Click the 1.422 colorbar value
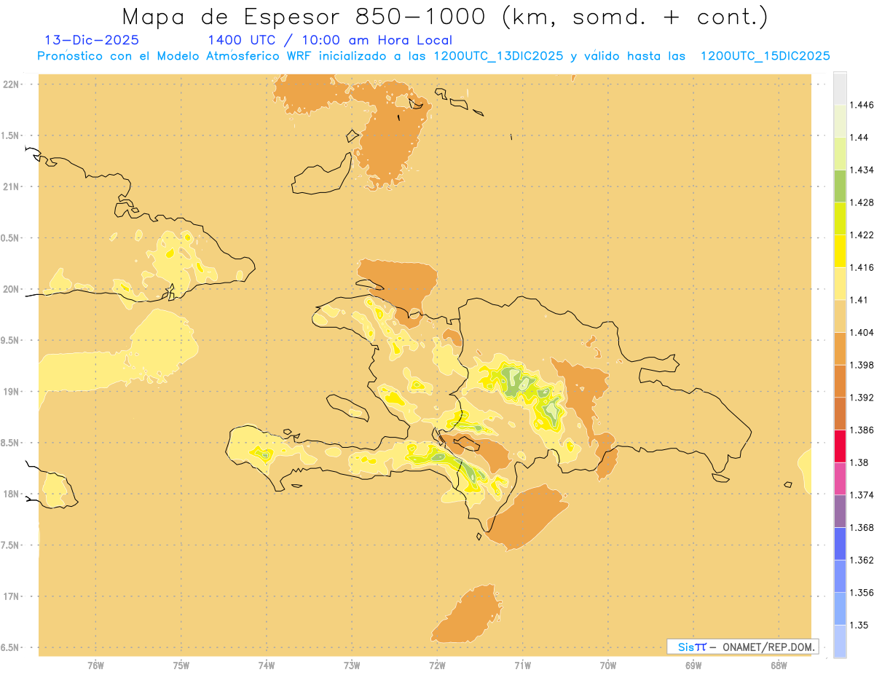Screen dimensions: 874x675 point(862,235)
